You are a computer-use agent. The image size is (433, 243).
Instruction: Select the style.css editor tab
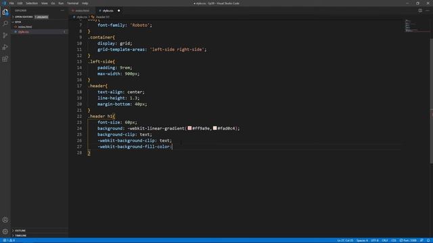(108, 11)
